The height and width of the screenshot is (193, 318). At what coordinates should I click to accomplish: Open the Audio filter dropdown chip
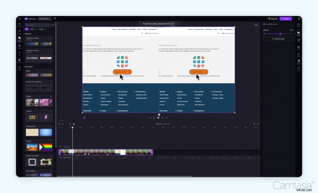point(33,29)
